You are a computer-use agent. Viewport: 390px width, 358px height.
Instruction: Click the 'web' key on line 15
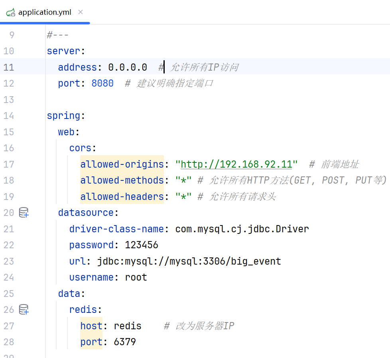[66, 132]
